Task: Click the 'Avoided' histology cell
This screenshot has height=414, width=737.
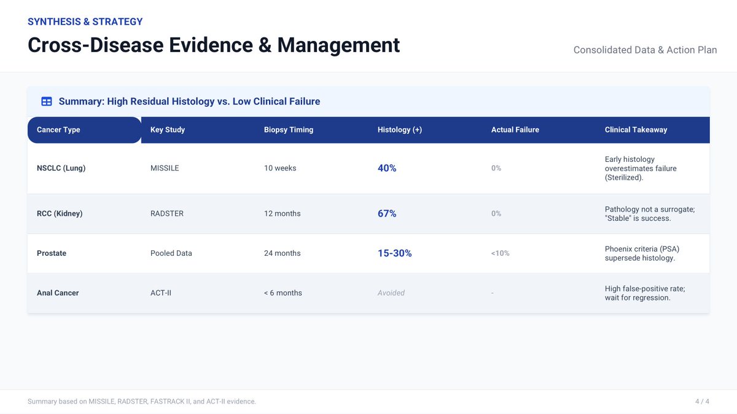Action: pyautogui.click(x=391, y=293)
